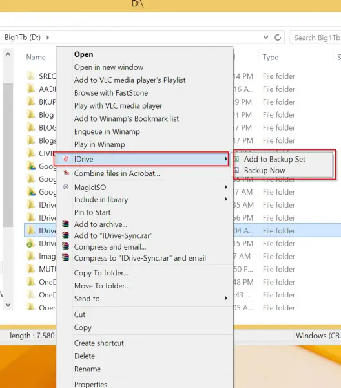Click the Acrobat combine files icon

tap(66, 173)
